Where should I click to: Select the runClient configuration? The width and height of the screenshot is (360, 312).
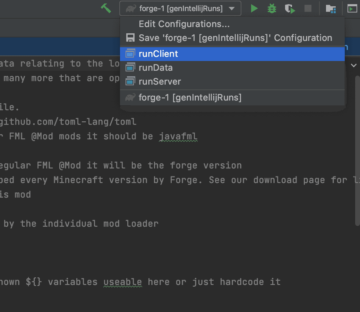pyautogui.click(x=232, y=54)
